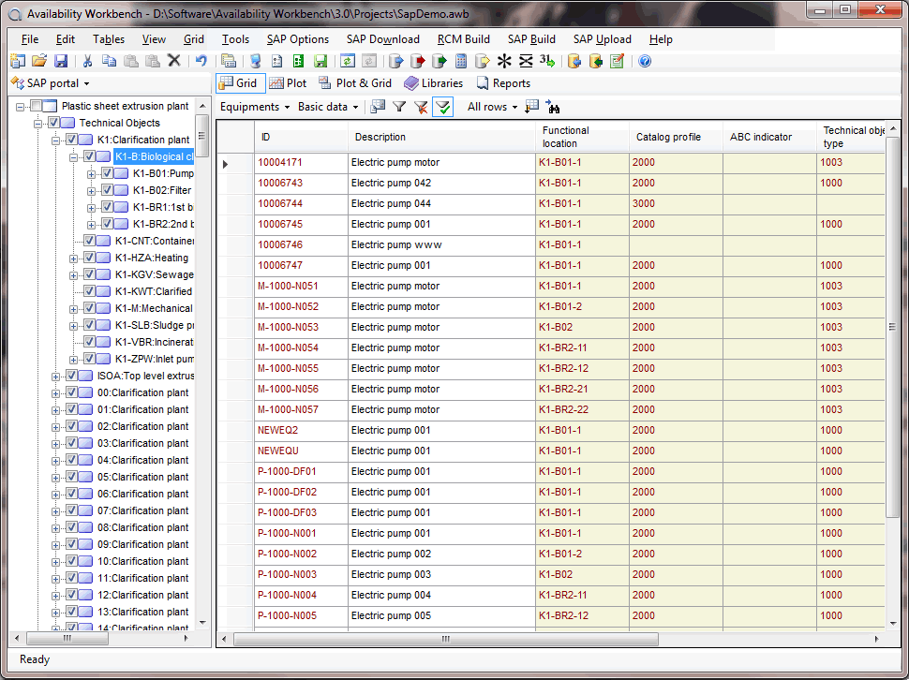Apply a filter using the yellow funnel icon

pyautogui.click(x=398, y=108)
